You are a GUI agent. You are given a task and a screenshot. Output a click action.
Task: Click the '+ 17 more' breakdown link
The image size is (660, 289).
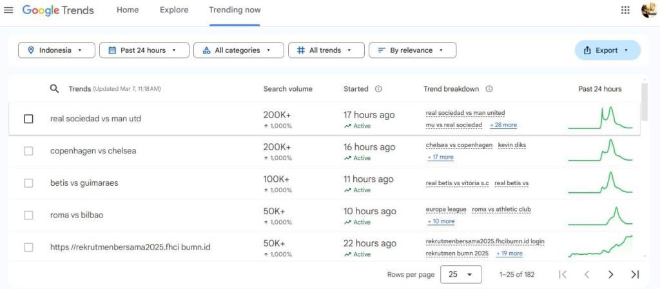pos(441,157)
